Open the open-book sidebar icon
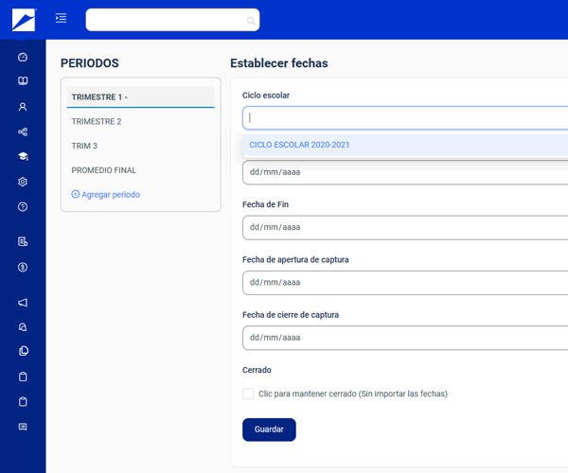568x473 pixels. point(23,80)
